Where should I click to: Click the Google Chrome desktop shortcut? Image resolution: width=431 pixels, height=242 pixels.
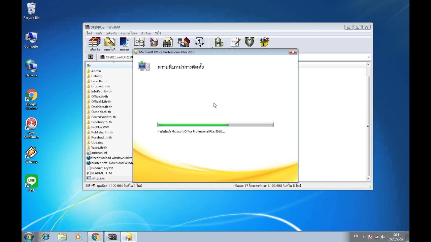point(31,99)
